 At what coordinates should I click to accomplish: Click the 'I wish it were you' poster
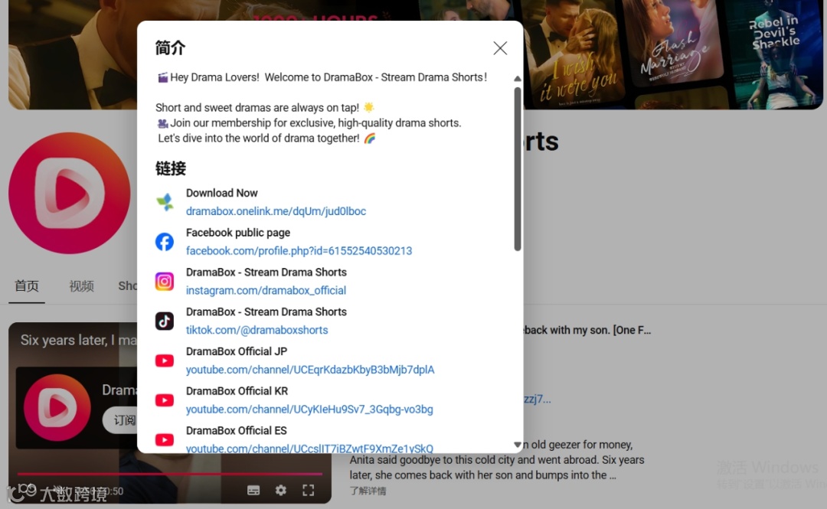(x=575, y=55)
